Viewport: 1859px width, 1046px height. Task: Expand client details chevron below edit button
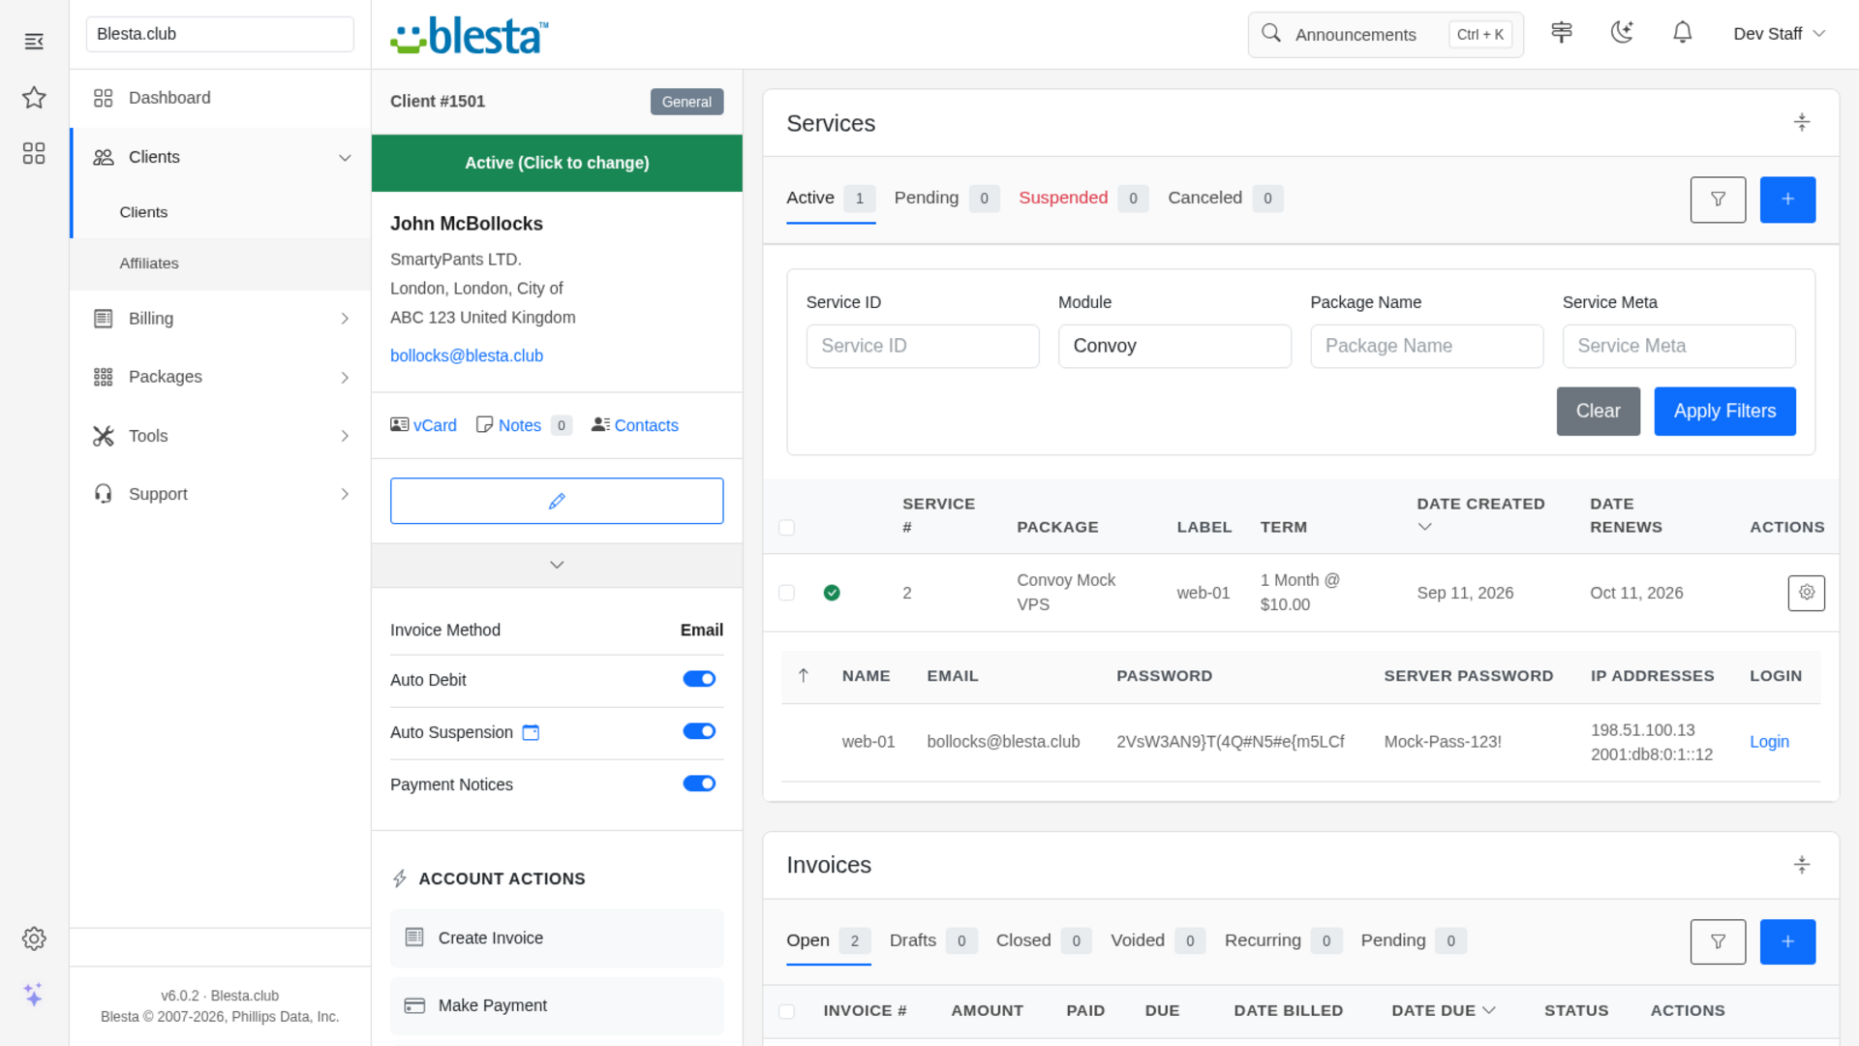[557, 565]
